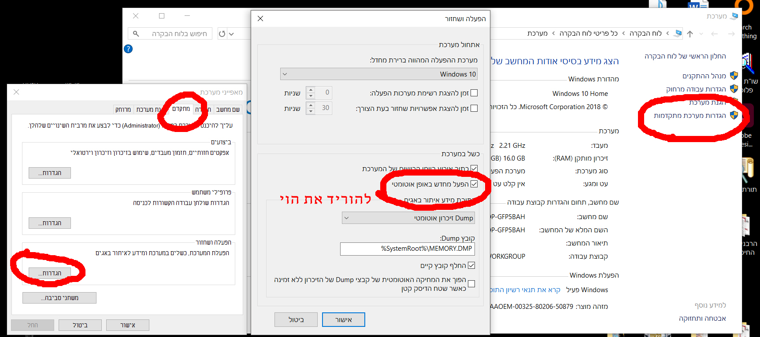The width and height of the screenshot is (760, 337).
Task: Increase the OS list display seconds value
Action: 311,90
